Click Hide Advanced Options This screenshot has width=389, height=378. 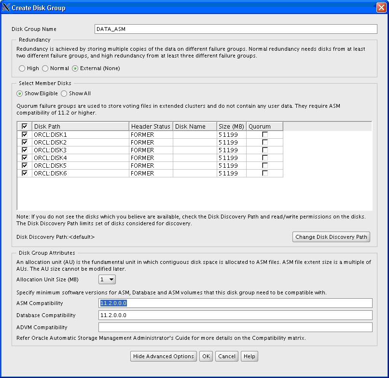163,356
